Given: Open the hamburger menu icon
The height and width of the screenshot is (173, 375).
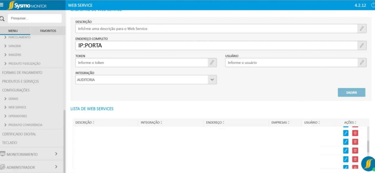Looking at the screenshot, I should pyautogui.click(x=2, y=5).
